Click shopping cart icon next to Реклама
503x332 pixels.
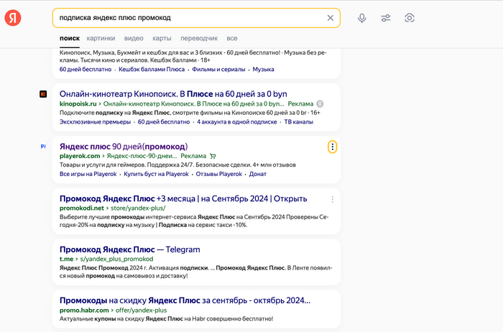pos(213,156)
